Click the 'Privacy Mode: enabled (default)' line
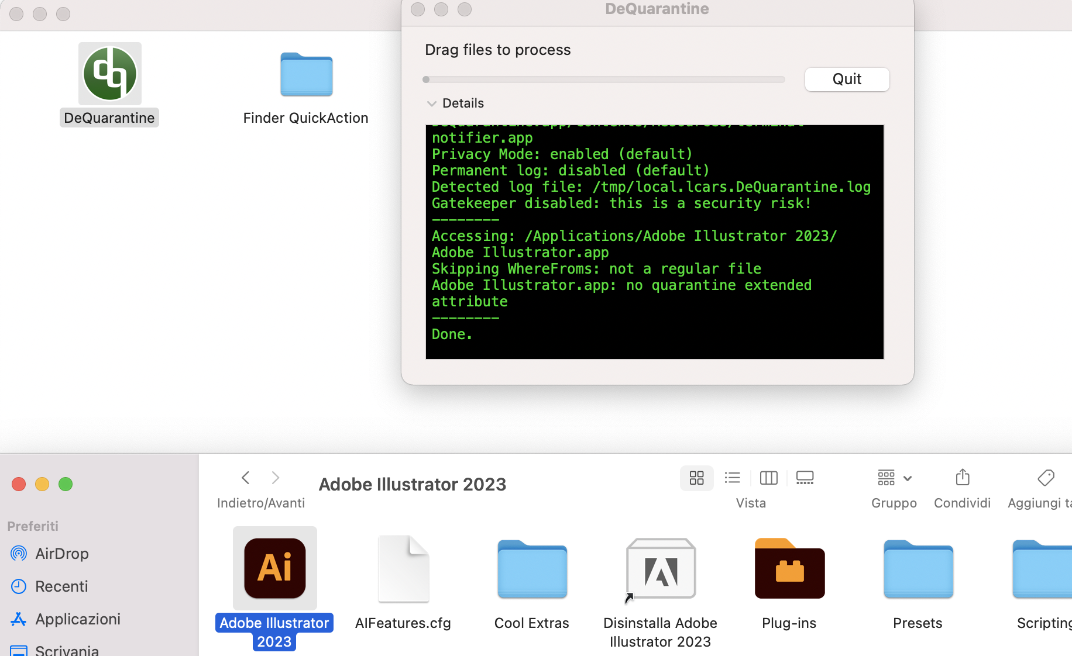Viewport: 1072px width, 656px height. click(x=562, y=154)
